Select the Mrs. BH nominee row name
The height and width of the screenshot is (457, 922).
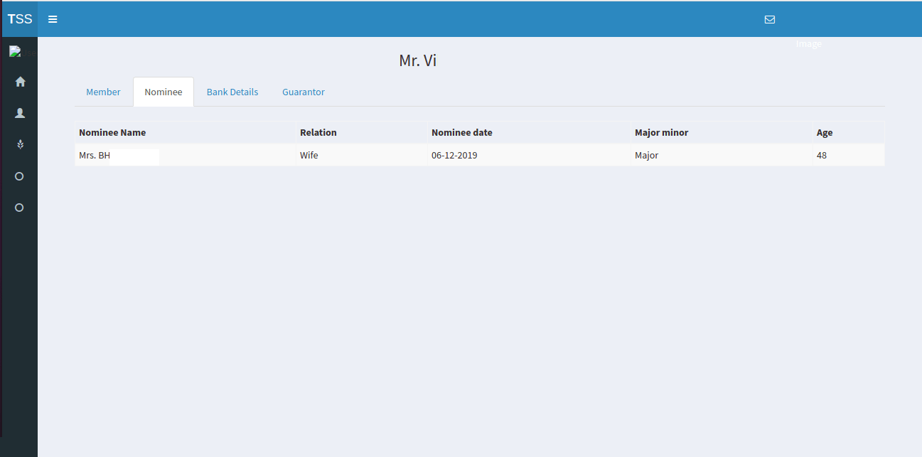pos(95,155)
